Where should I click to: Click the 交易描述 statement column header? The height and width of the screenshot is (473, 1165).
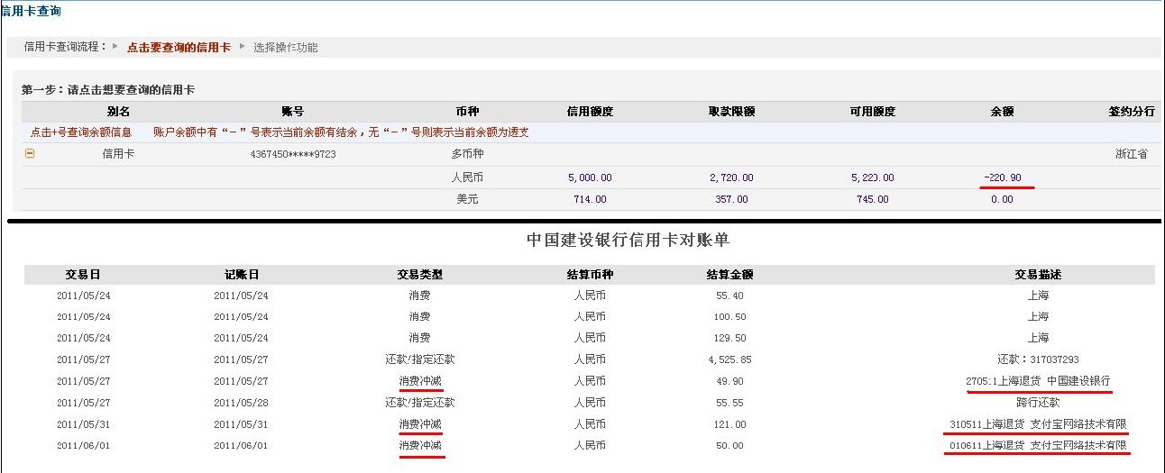point(1038,274)
